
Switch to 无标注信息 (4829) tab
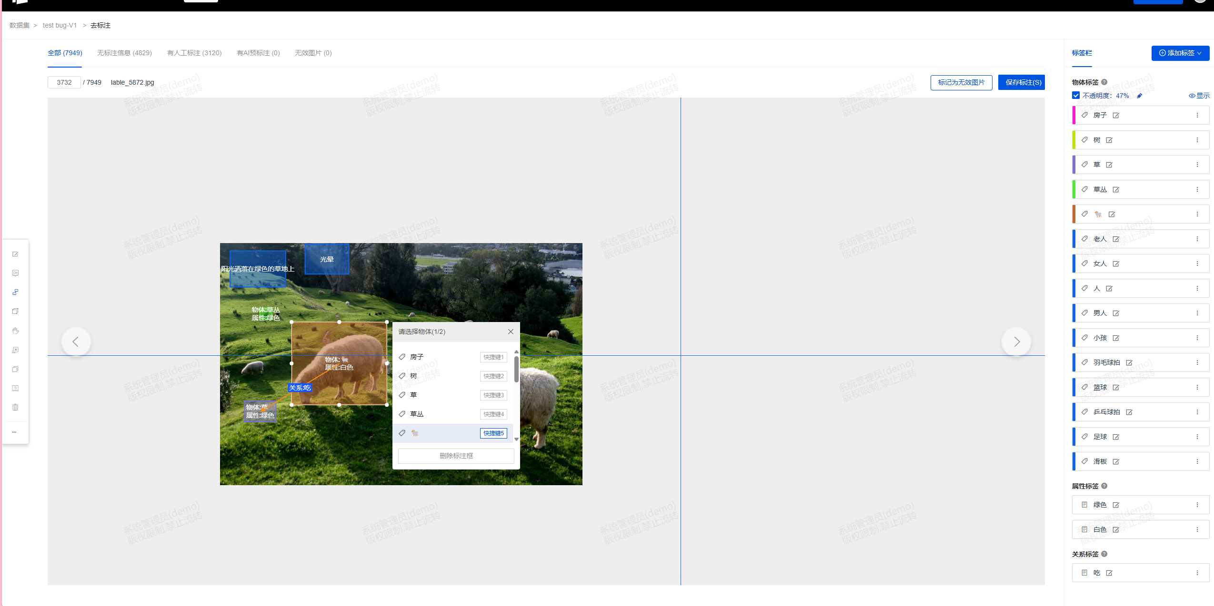coord(124,53)
